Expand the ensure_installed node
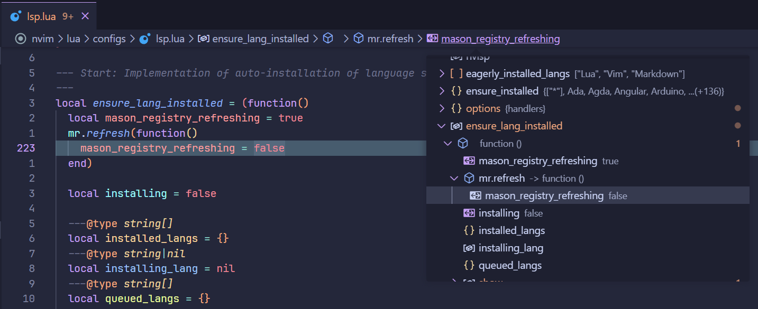 (x=441, y=91)
